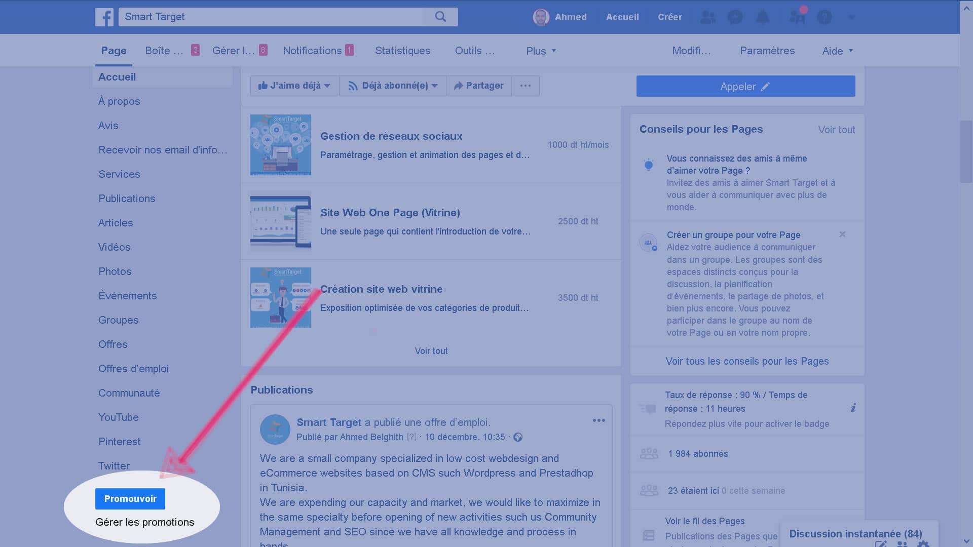Image resolution: width=973 pixels, height=547 pixels.
Task: Click the Partager button
Action: tap(478, 86)
